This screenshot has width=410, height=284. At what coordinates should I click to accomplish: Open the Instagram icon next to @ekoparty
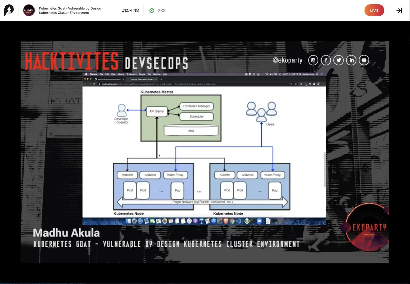[x=313, y=60]
